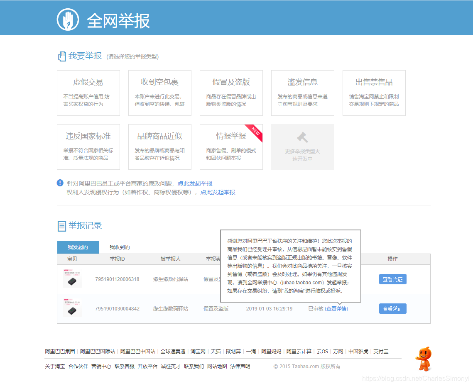This screenshot has height=386, width=473.
Task: Open product thumbnail for report 7951901120006318
Action: 72,279
